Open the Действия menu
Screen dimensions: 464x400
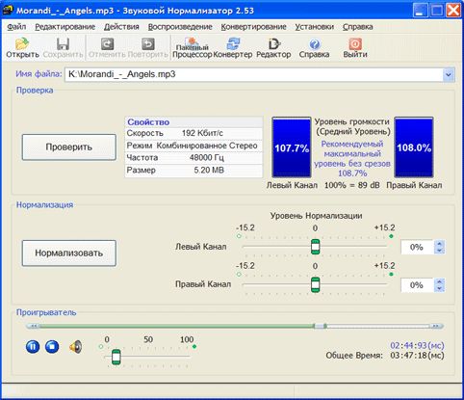[121, 27]
